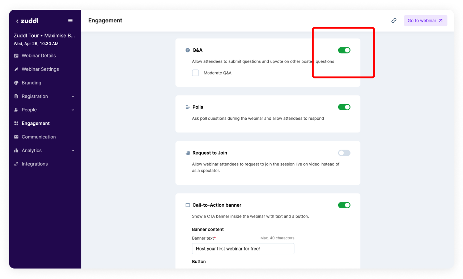The image size is (463, 279).
Task: Click the hamburger menu icon in sidebar
Action: click(71, 21)
